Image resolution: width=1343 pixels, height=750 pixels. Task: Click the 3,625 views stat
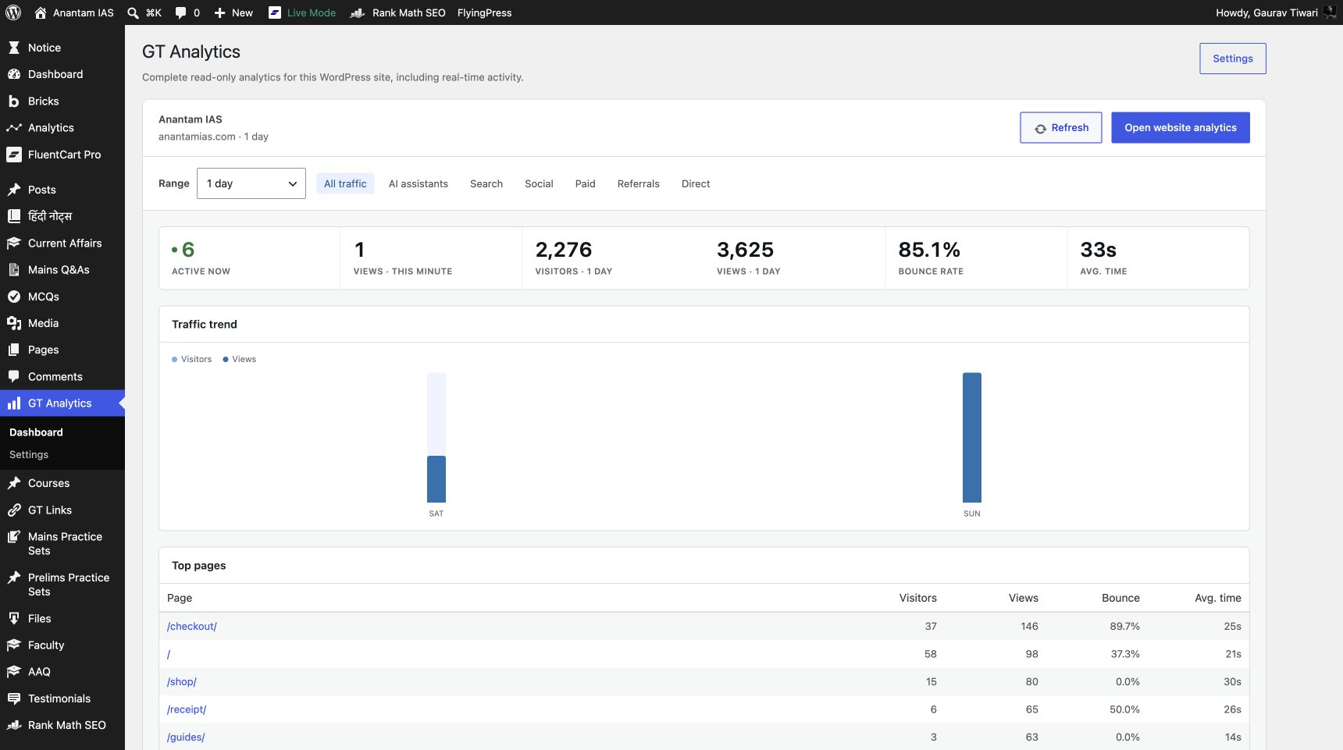point(745,250)
